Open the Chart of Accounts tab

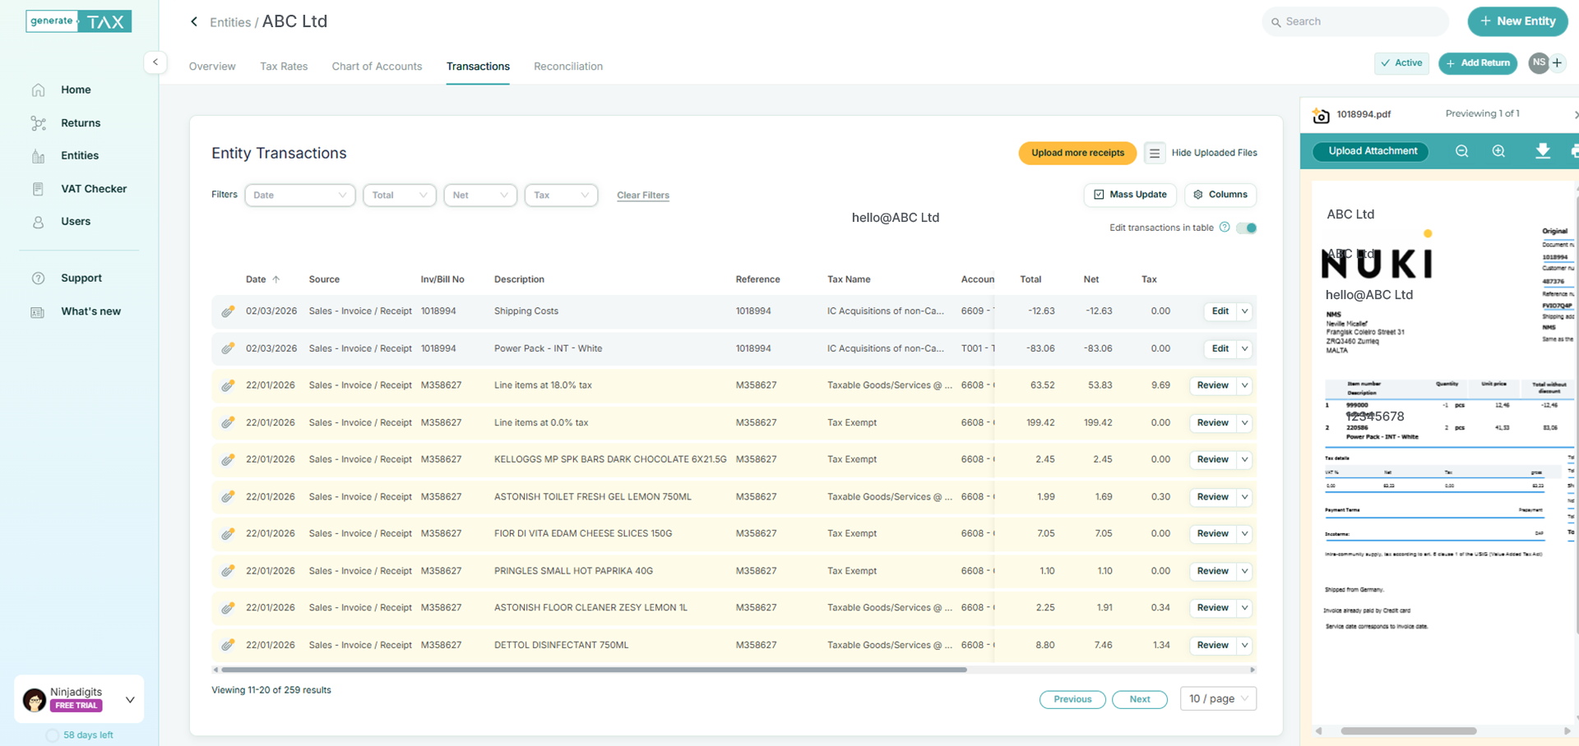click(377, 67)
